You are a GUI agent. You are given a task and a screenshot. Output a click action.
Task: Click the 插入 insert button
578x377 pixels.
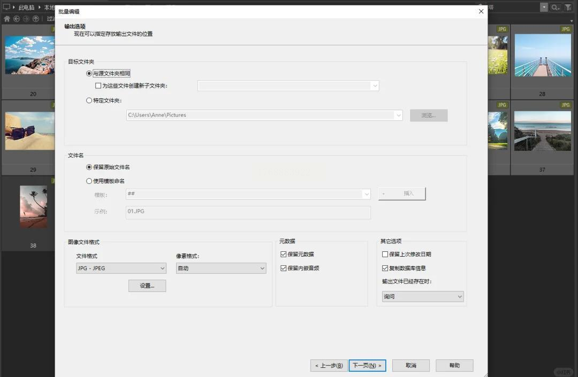(402, 194)
